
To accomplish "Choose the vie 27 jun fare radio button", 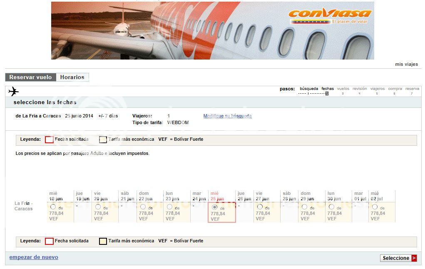I will coord(260,207).
